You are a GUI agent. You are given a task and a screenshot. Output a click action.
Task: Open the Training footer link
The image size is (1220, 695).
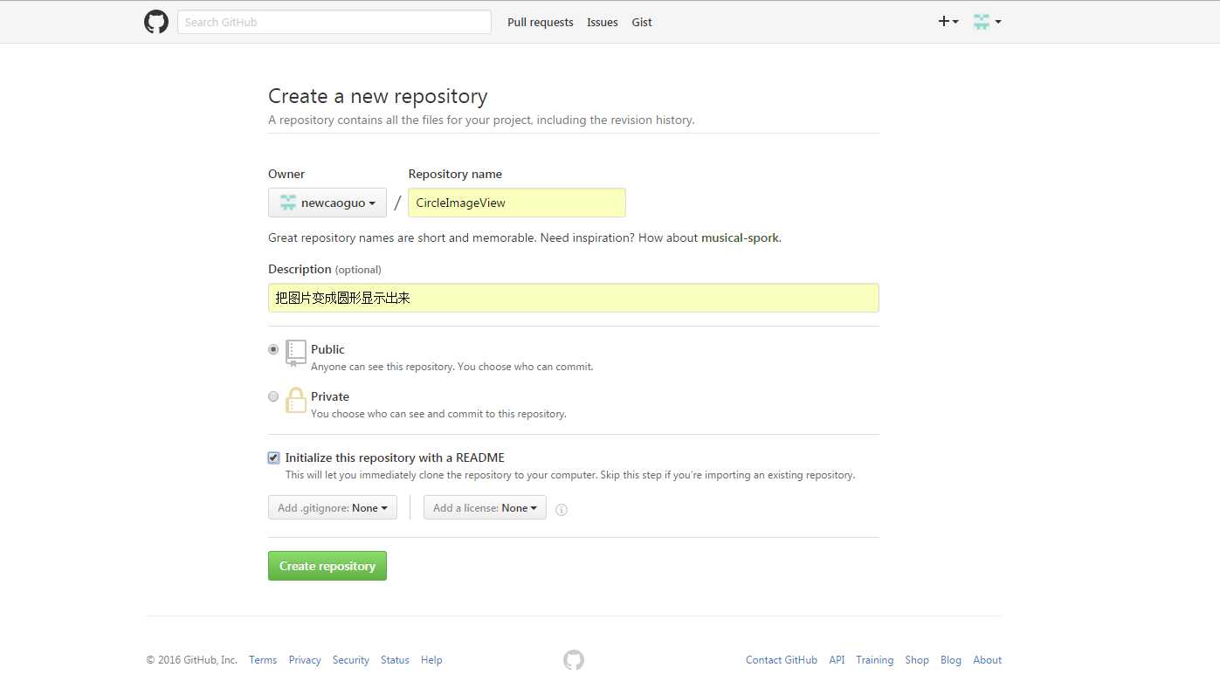pyautogui.click(x=875, y=660)
